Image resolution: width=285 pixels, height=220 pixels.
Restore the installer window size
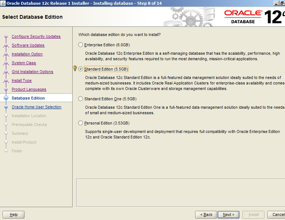(282, 3)
